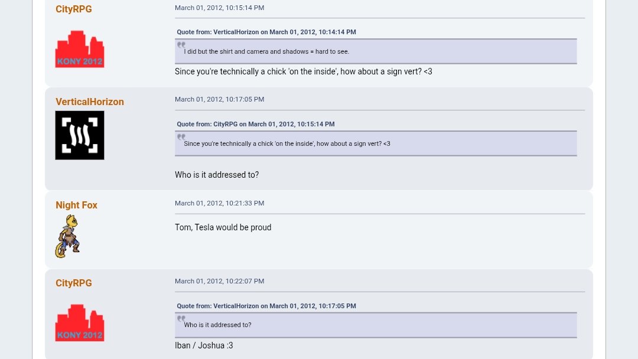Follow quote from CityRPG 10:15:14 PM link

pyautogui.click(x=256, y=124)
